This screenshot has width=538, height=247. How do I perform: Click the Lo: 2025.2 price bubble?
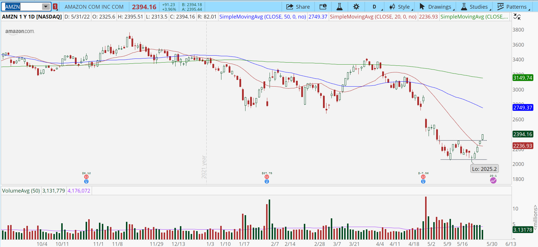tap(484, 169)
